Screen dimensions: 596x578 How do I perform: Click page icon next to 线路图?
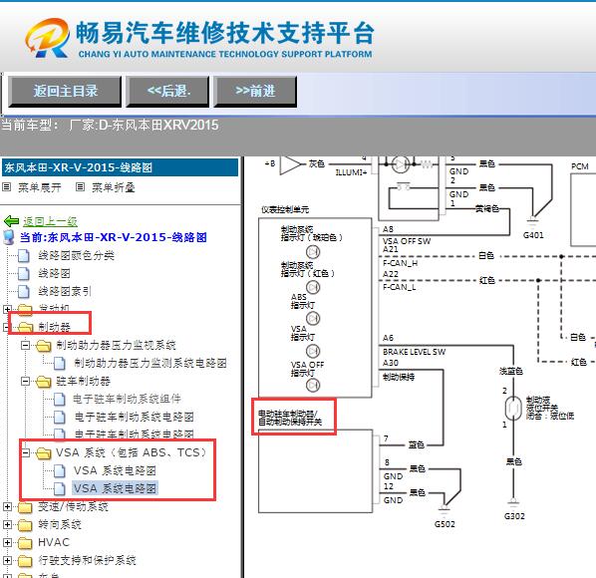pyautogui.click(x=24, y=273)
